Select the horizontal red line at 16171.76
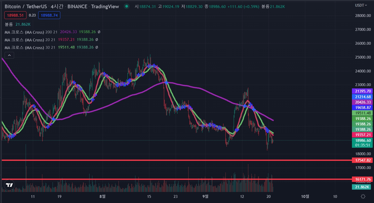The height and width of the screenshot is (203, 374). coord(177,179)
